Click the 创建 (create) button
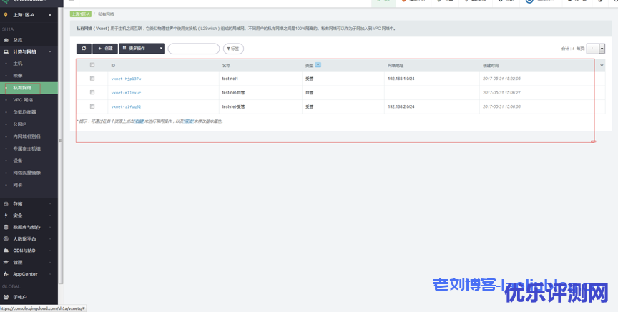The image size is (618, 312). 105,49
